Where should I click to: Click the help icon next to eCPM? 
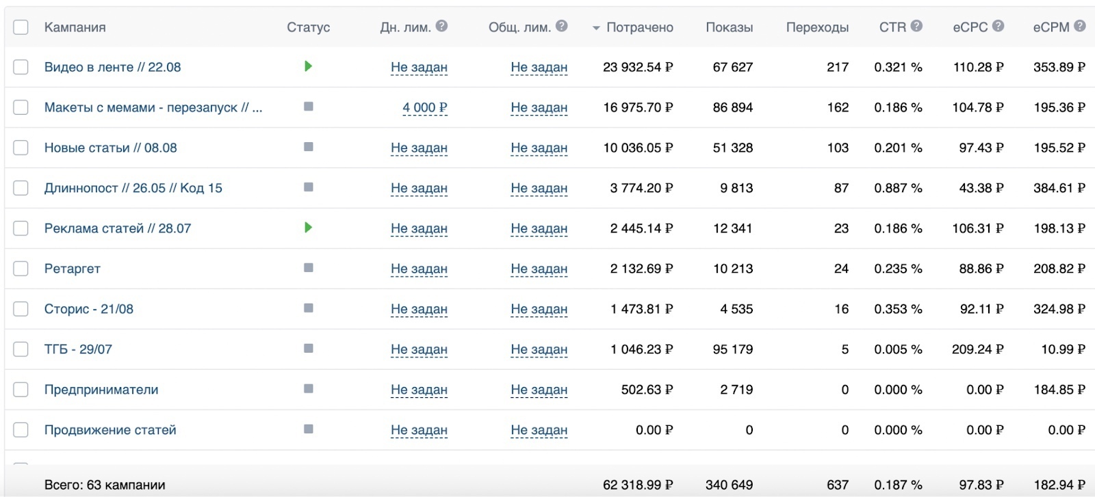pos(1080,26)
